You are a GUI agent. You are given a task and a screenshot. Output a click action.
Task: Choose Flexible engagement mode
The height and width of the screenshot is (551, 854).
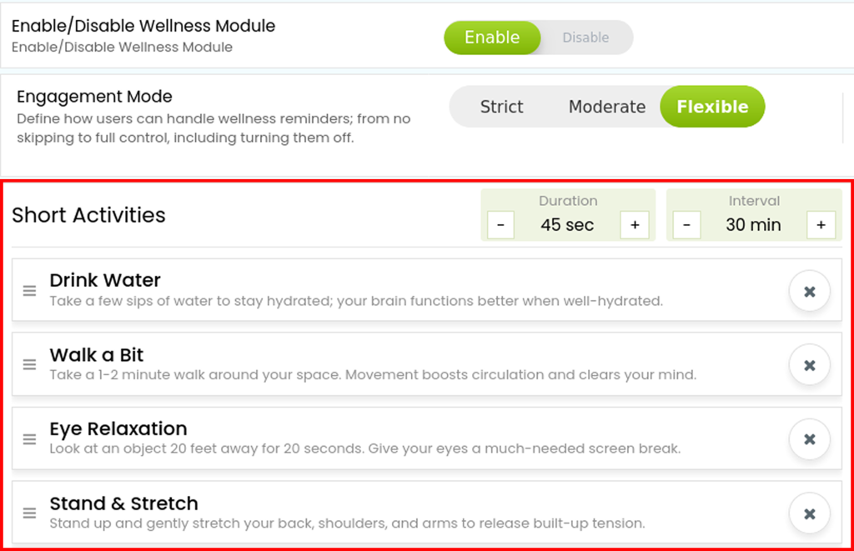tap(712, 107)
